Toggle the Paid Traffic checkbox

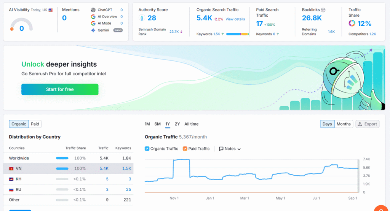click(185, 149)
